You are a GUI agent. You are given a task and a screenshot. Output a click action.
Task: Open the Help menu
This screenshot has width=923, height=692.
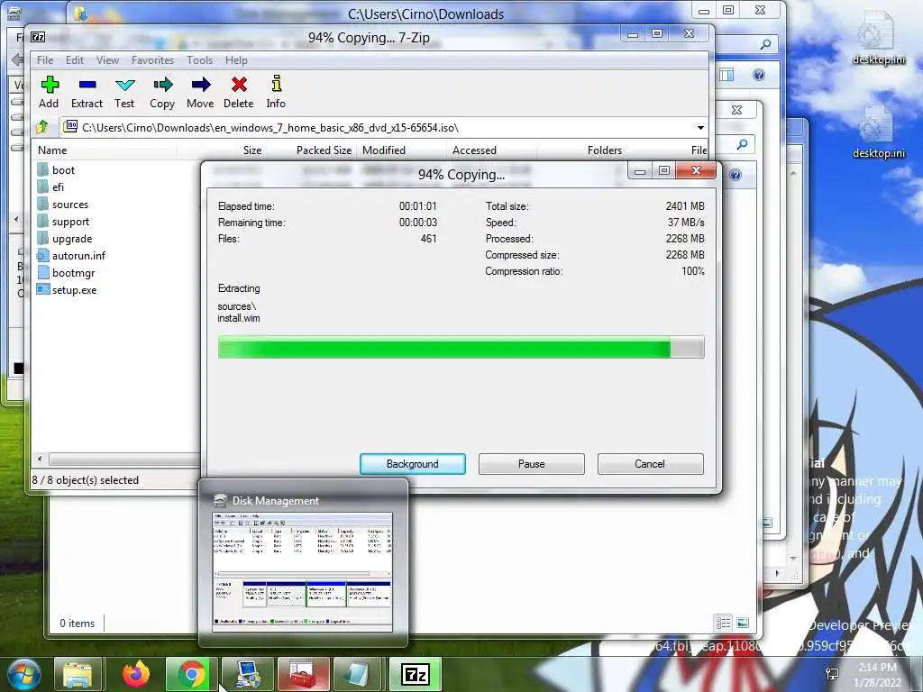(236, 60)
